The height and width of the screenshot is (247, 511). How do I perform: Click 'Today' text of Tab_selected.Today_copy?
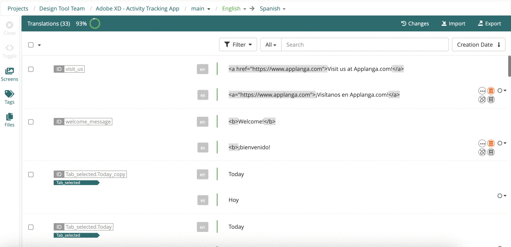(236, 174)
